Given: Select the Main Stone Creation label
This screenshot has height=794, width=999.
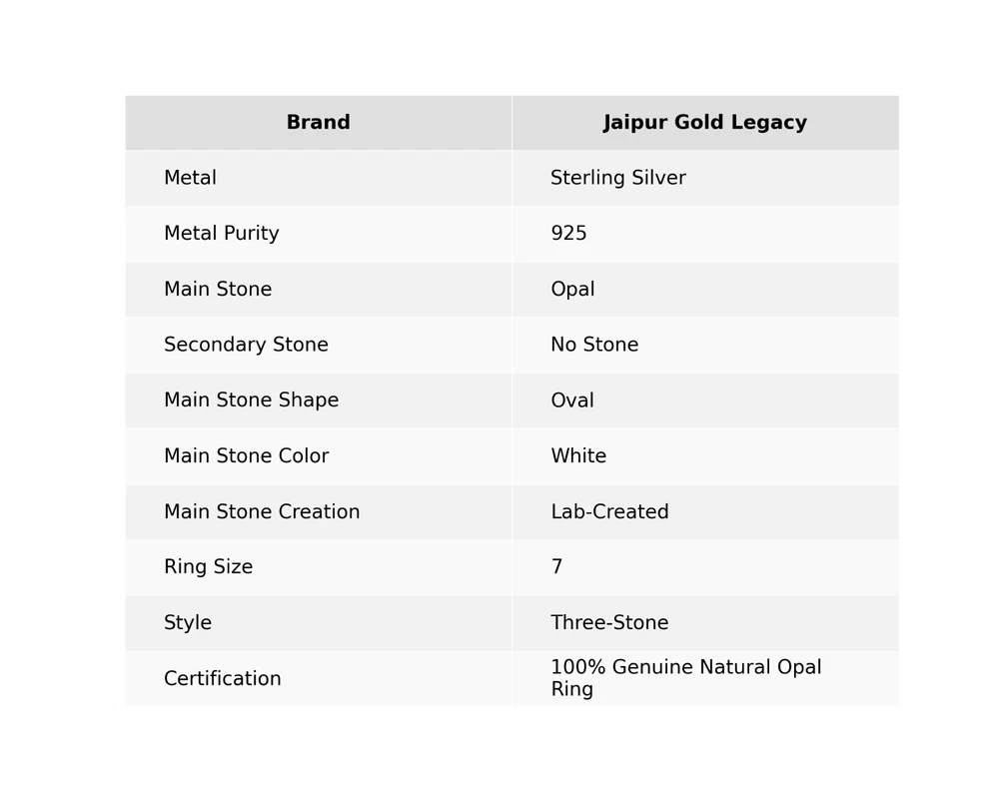Looking at the screenshot, I should click(x=262, y=512).
